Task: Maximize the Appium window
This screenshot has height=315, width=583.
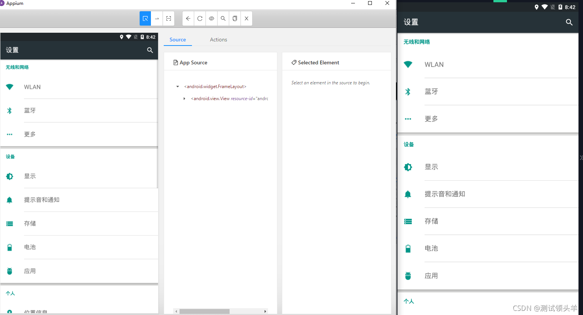Action: pos(370,3)
